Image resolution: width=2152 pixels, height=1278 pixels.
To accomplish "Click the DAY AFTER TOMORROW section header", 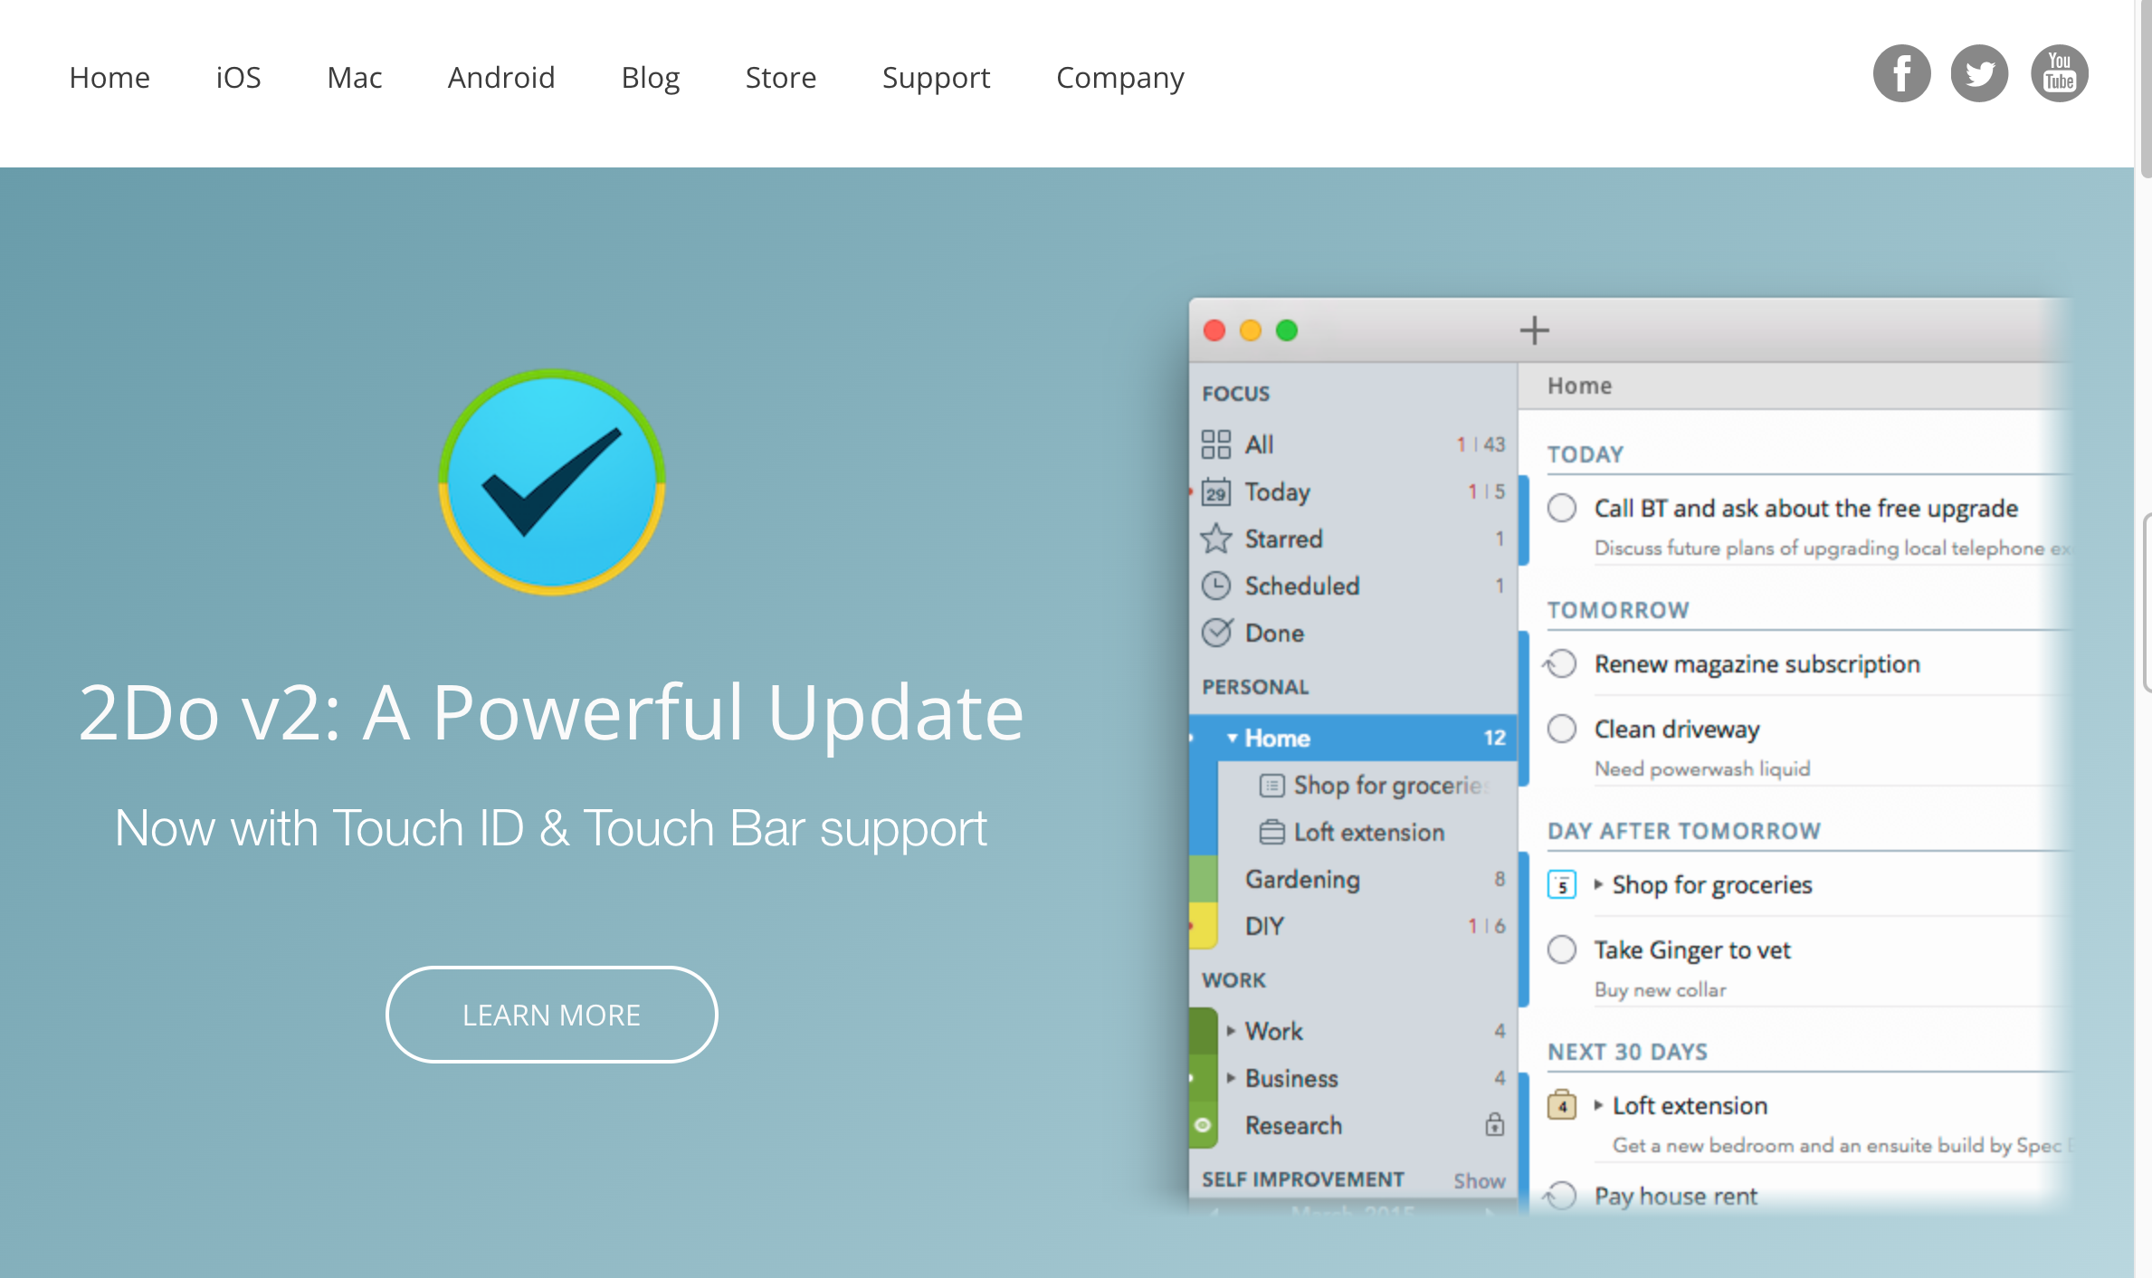I will point(1684,831).
